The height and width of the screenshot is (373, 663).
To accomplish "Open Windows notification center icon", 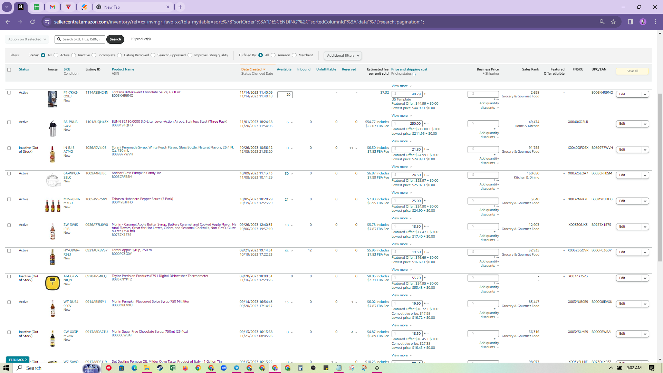I will coord(652,368).
